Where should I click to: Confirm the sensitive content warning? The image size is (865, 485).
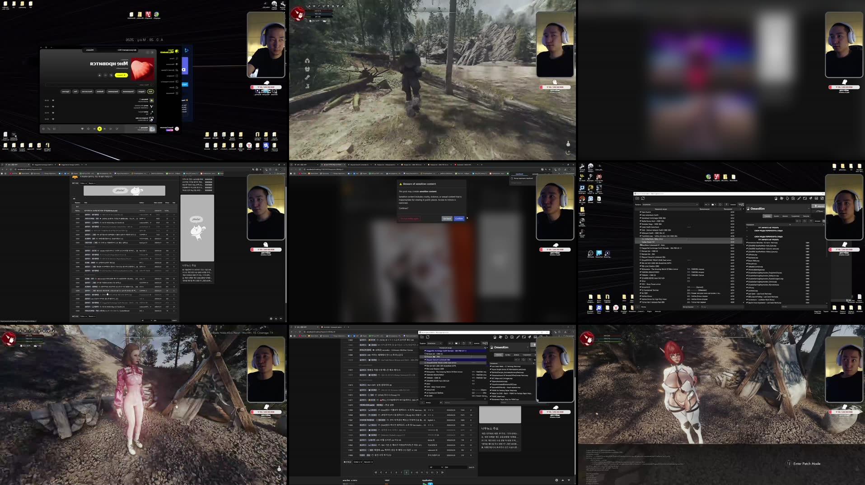pyautogui.click(x=459, y=218)
